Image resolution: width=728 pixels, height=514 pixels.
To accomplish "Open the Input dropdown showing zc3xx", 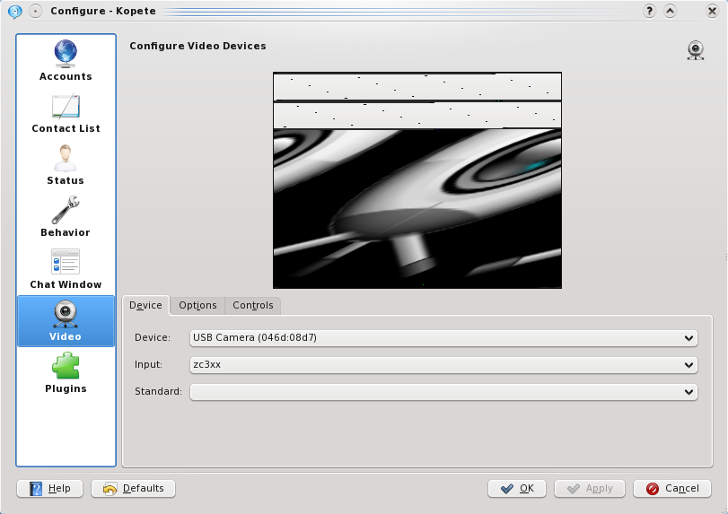I will pos(443,364).
